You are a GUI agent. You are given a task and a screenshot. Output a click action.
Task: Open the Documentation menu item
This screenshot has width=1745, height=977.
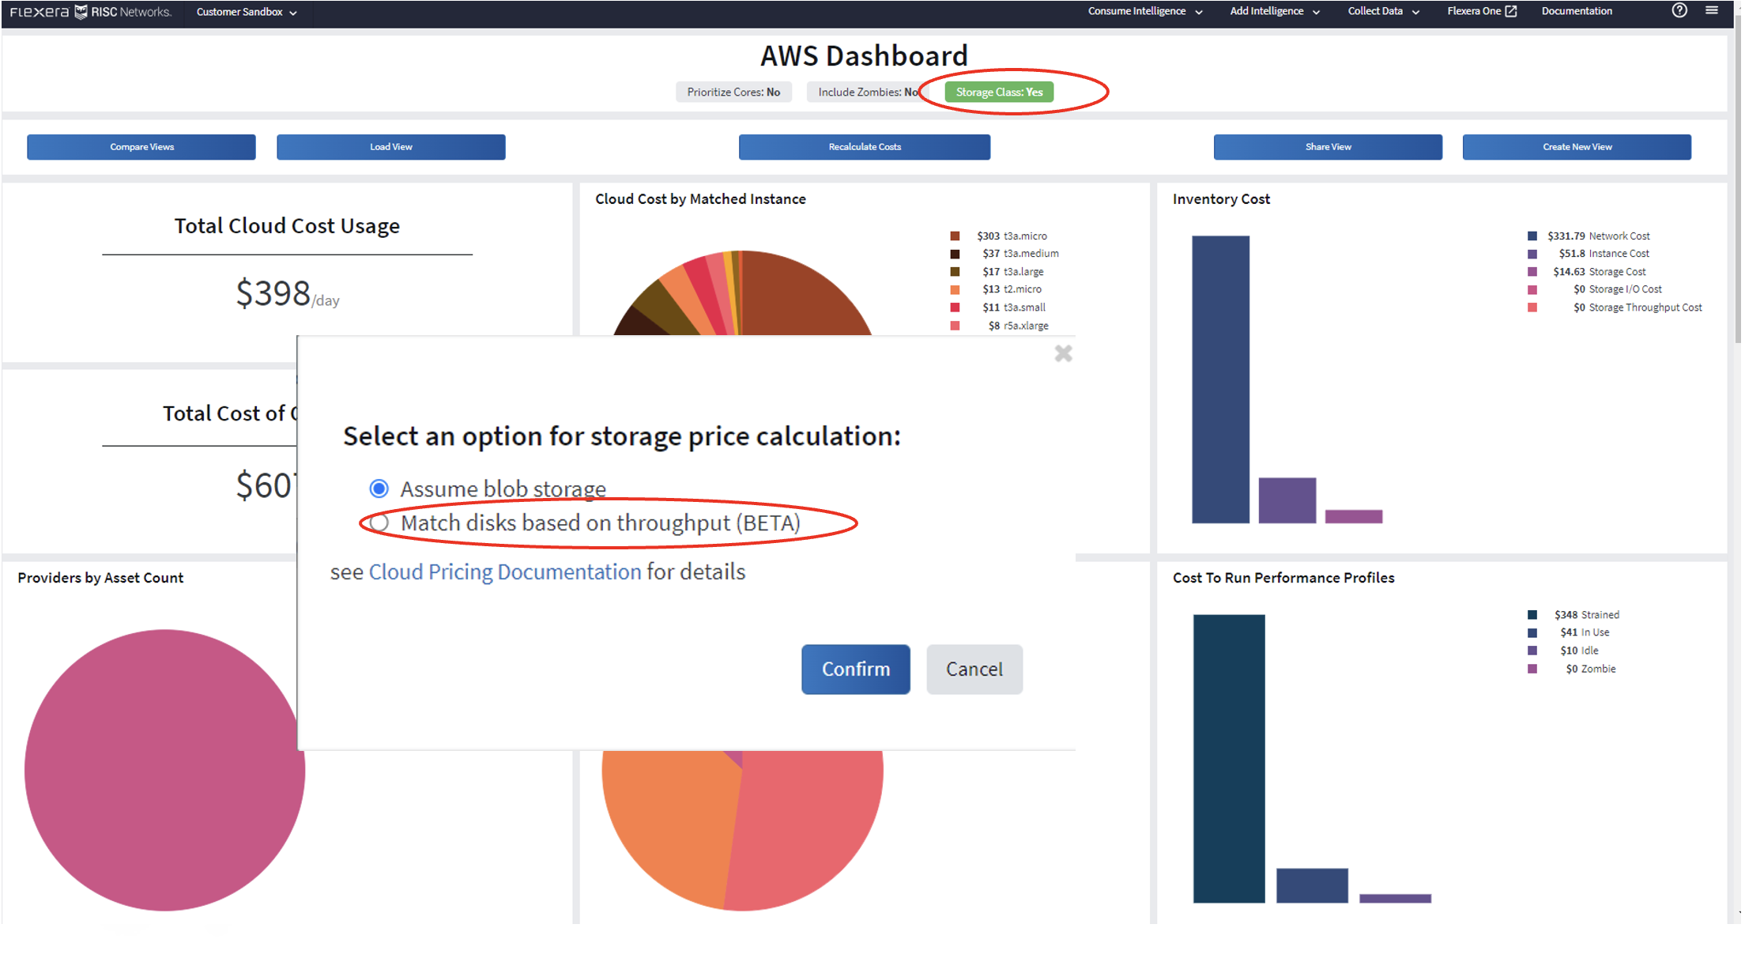(1576, 11)
